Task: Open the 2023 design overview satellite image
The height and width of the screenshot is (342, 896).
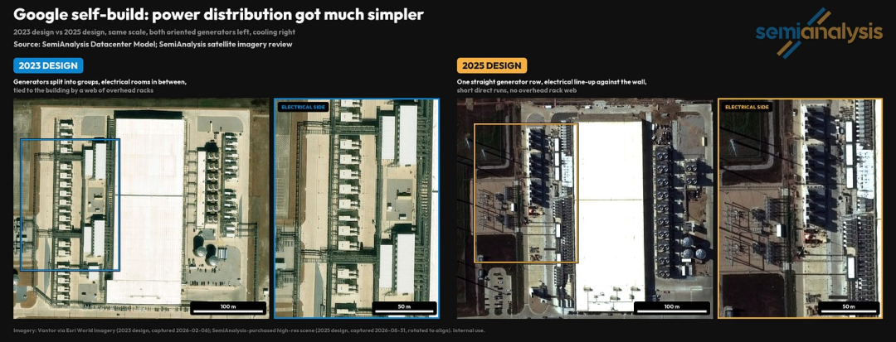Action: [141, 209]
